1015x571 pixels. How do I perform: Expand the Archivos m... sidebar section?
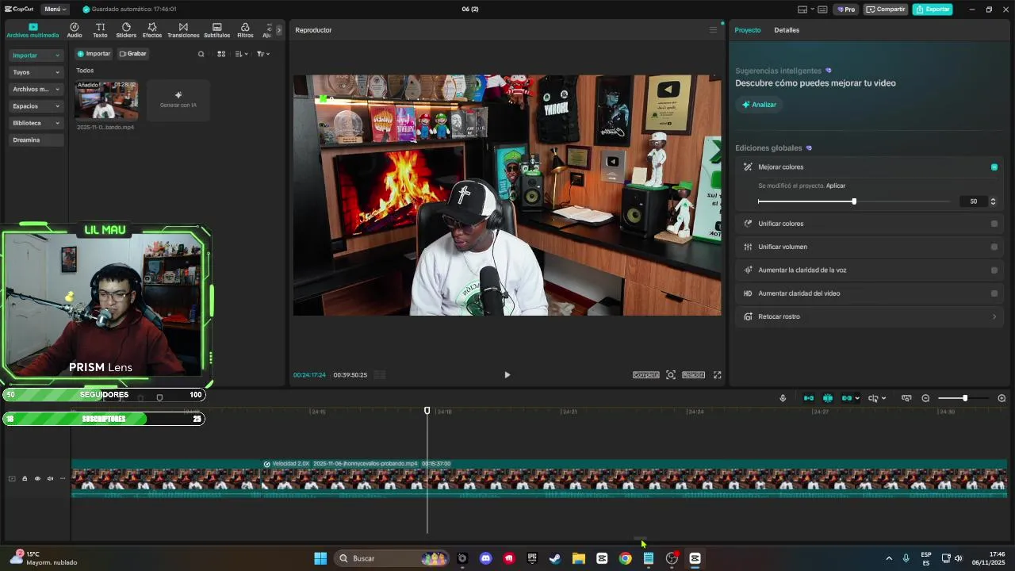[x=36, y=89]
